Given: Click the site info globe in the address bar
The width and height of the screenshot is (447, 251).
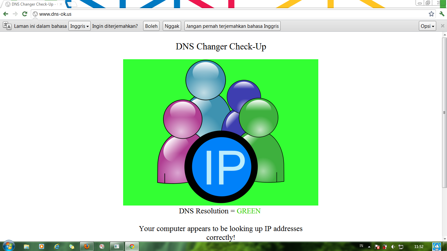Looking at the screenshot, I should pos(35,14).
